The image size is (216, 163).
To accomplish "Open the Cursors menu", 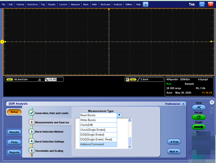I will (x=63, y=4).
